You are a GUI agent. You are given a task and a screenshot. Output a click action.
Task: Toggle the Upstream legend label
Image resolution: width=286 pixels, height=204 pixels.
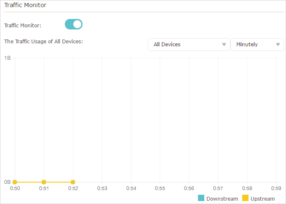[x=263, y=199]
